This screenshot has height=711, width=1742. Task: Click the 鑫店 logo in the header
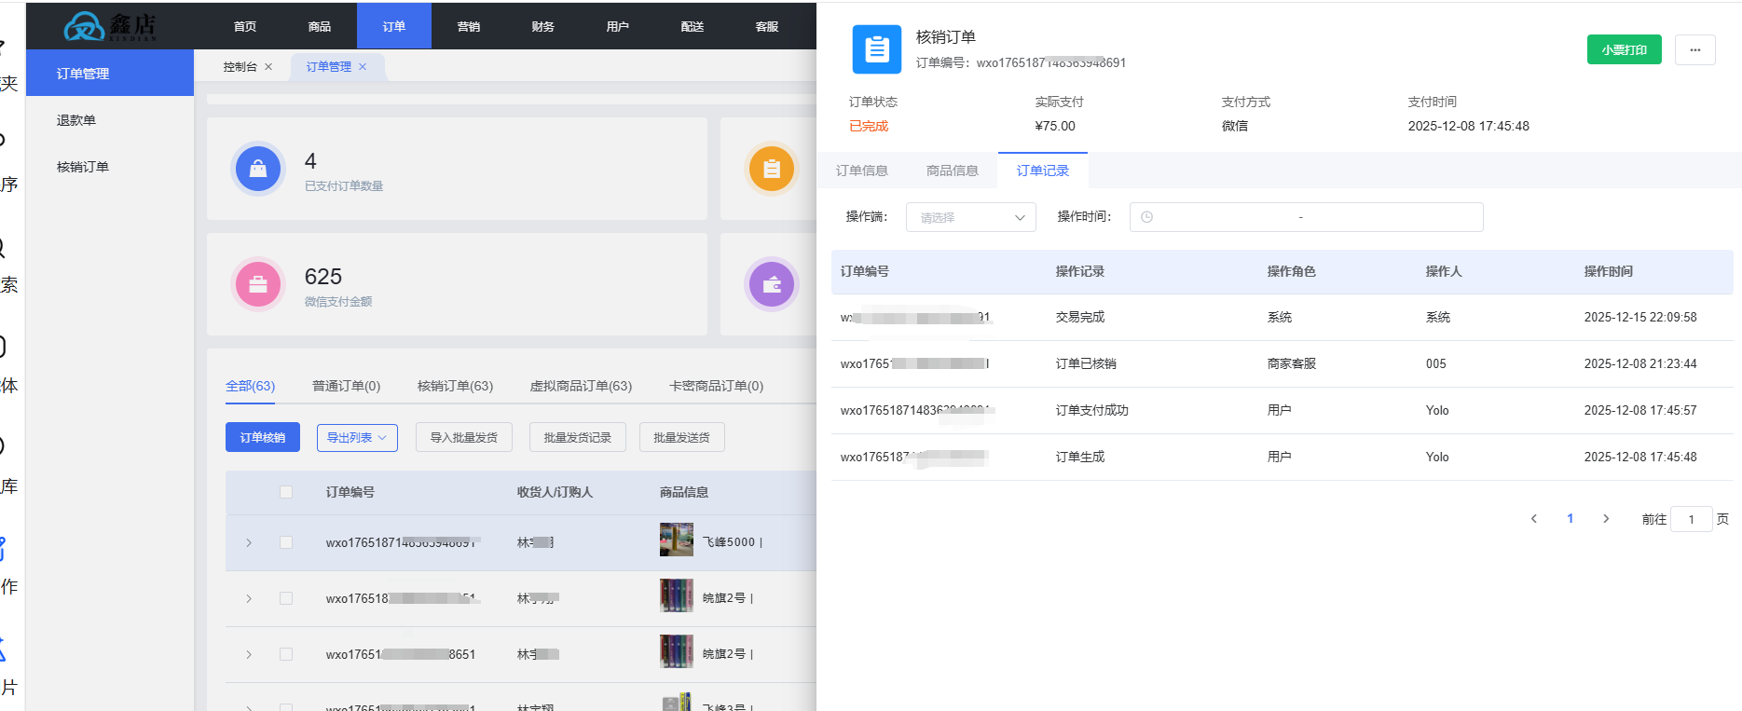click(x=110, y=26)
